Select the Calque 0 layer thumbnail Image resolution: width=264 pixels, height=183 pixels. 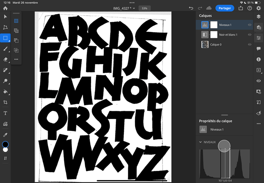(x=204, y=44)
